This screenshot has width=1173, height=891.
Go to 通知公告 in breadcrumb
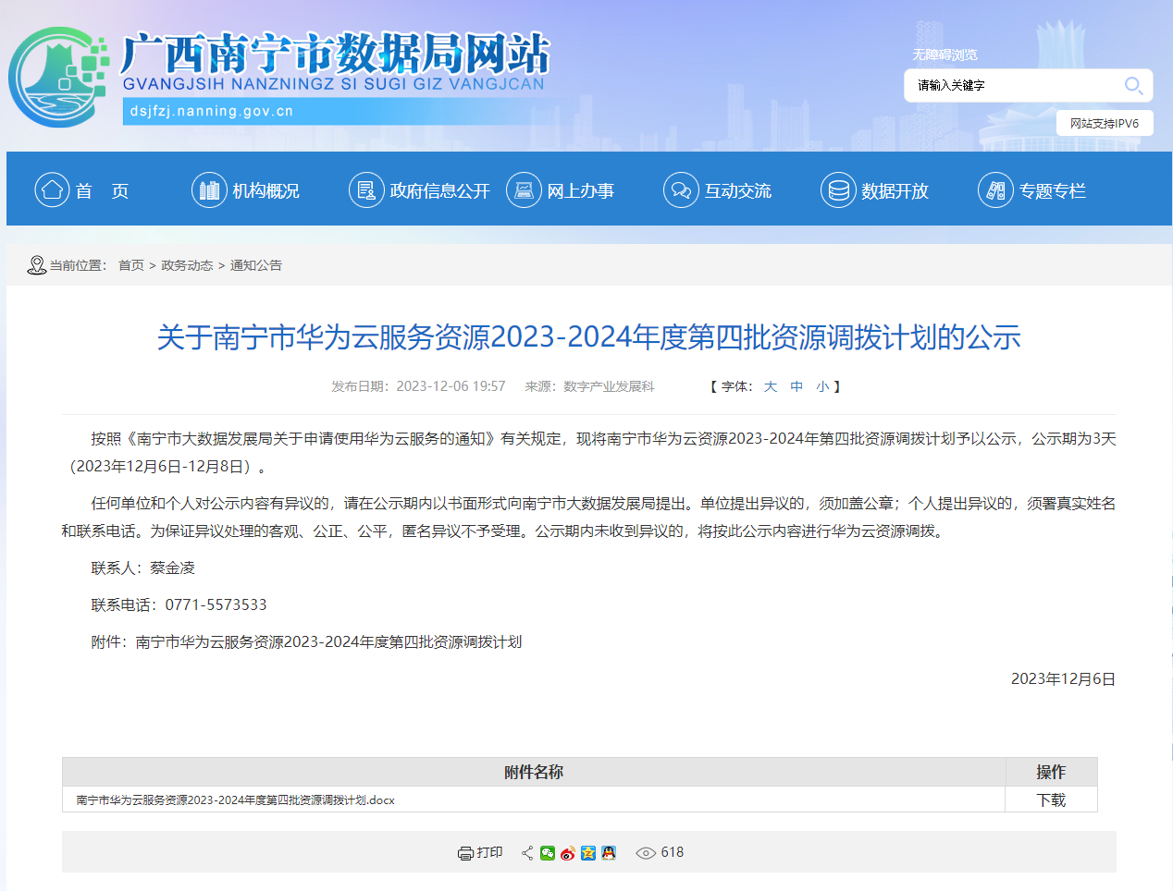[x=256, y=265]
